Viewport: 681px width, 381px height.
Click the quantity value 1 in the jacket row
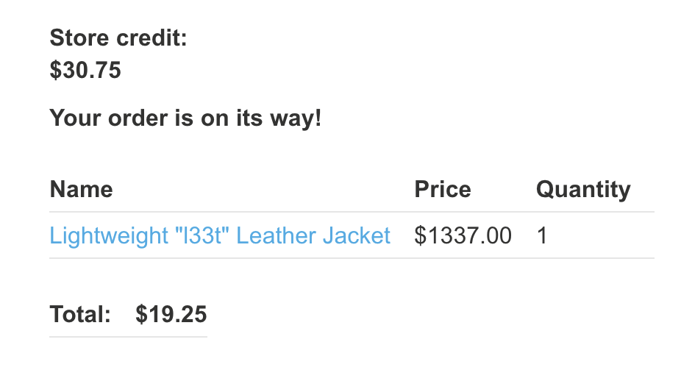(x=542, y=235)
